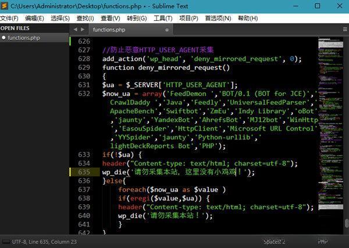The image size is (349, 248).
Task: Open the PHP syntax selector in status bar
Action: pos(323,241)
